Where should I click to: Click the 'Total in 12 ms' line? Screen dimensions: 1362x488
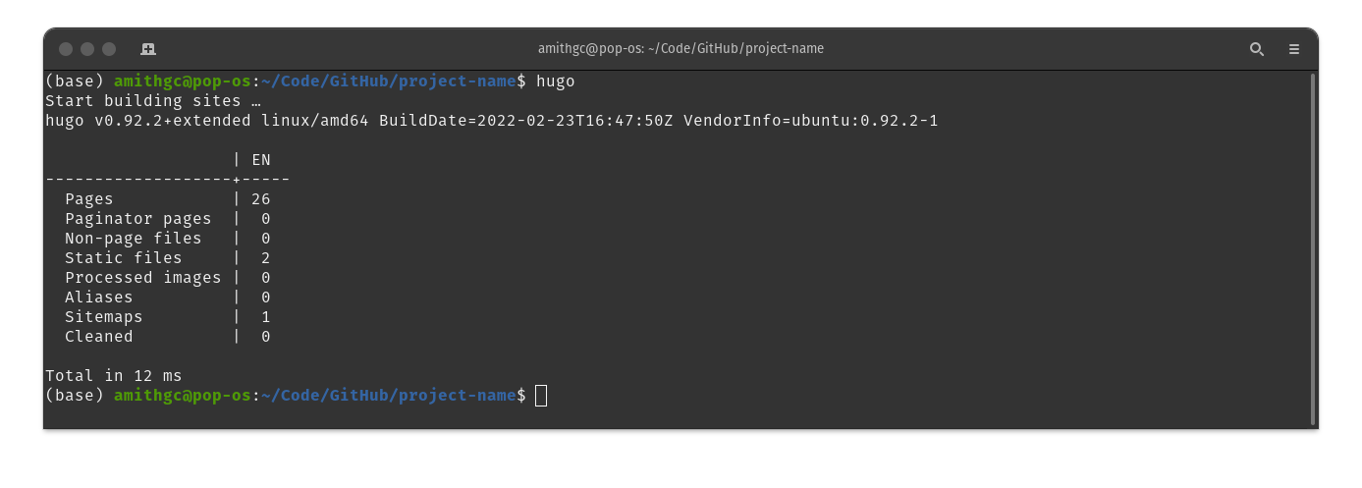[114, 376]
